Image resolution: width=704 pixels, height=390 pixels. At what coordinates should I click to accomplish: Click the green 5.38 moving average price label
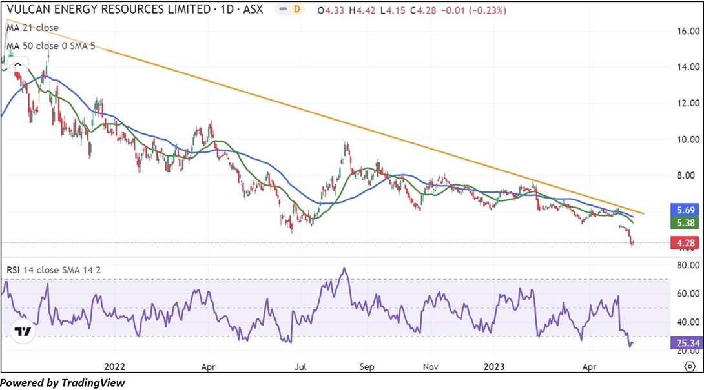685,223
